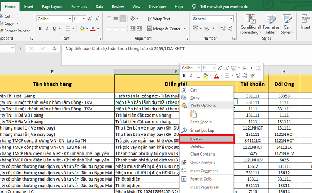Choose Delete... from the context menu

[x=206, y=147]
